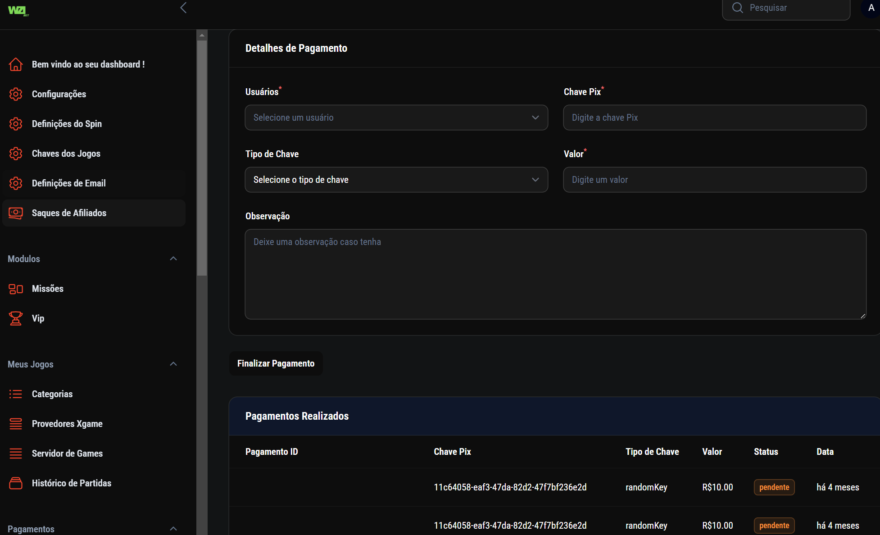The width and height of the screenshot is (880, 535).
Task: Collapse the Modulos section
Action: click(x=173, y=258)
